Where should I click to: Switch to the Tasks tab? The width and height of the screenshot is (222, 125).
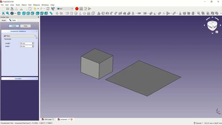12,20
